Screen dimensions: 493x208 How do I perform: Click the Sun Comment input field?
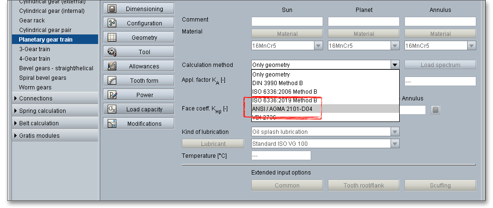[287, 22]
